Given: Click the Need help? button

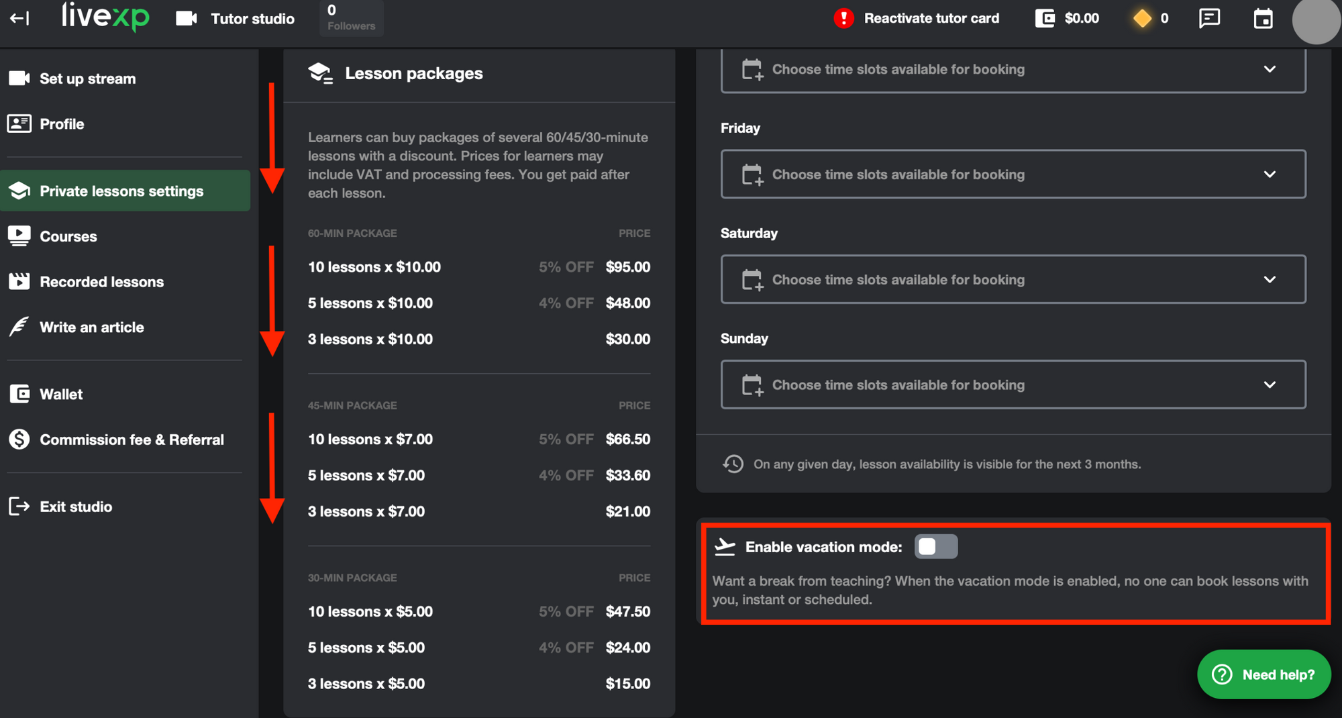Looking at the screenshot, I should (x=1263, y=674).
